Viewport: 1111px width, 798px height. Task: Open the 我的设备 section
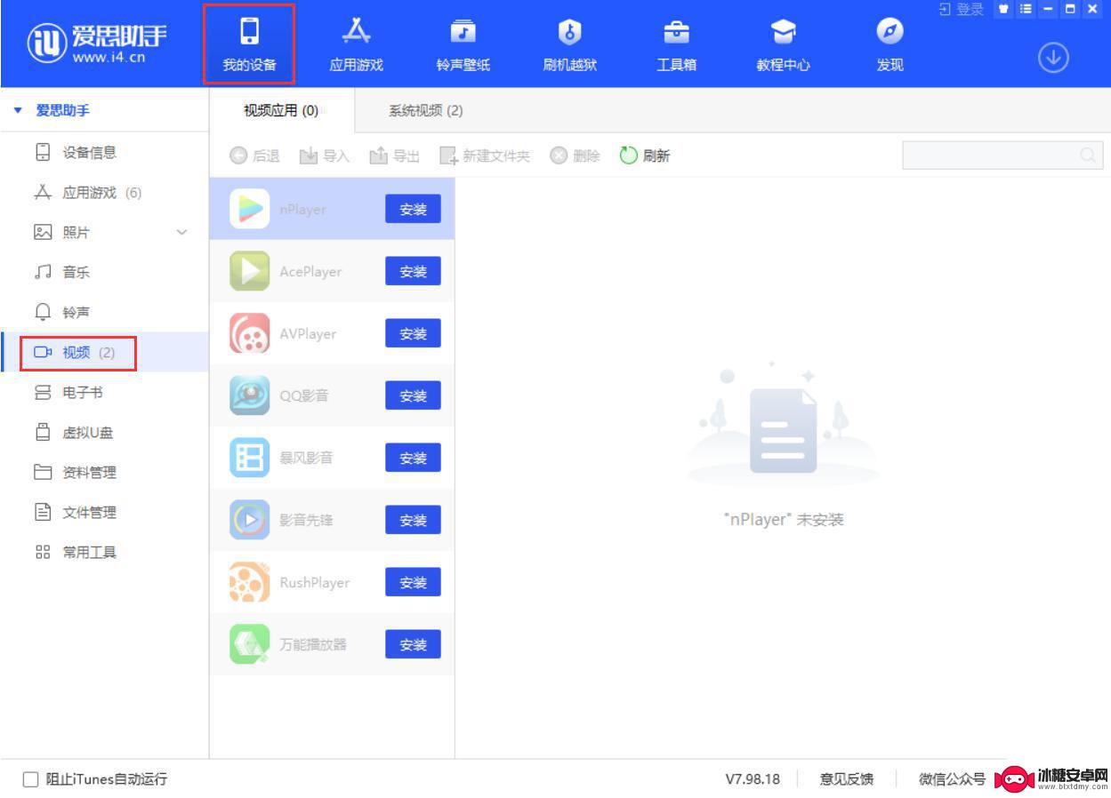click(x=249, y=44)
